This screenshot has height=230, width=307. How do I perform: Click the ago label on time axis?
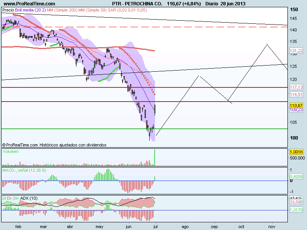click(x=185, y=227)
